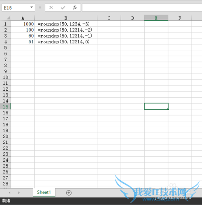Switch to the Sheet1 tab
The height and width of the screenshot is (205, 202).
point(44,192)
